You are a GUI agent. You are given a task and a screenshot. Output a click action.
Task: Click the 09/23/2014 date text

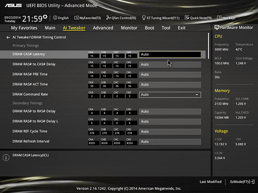(x=12, y=18)
